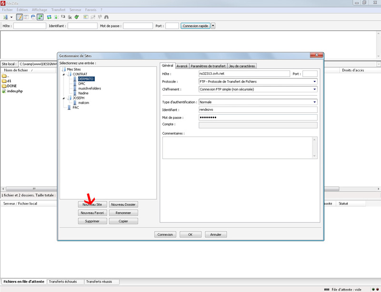This screenshot has height=292, width=381.
Task: Click the Hôte field containing ns32313.ovh.net
Action: (x=244, y=74)
